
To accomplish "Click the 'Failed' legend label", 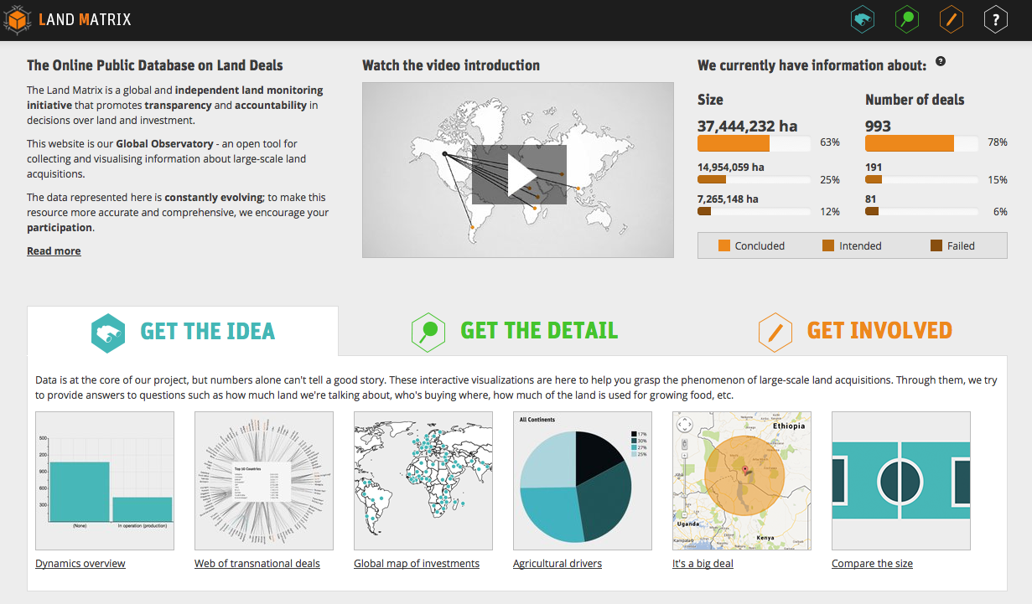I will pyautogui.click(x=961, y=246).
